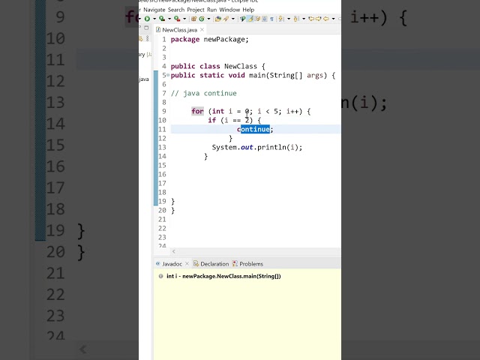Viewport: 480px width, 360px height.
Task: Expand the Next Annotation dropdown arrow
Action: tap(289, 19)
